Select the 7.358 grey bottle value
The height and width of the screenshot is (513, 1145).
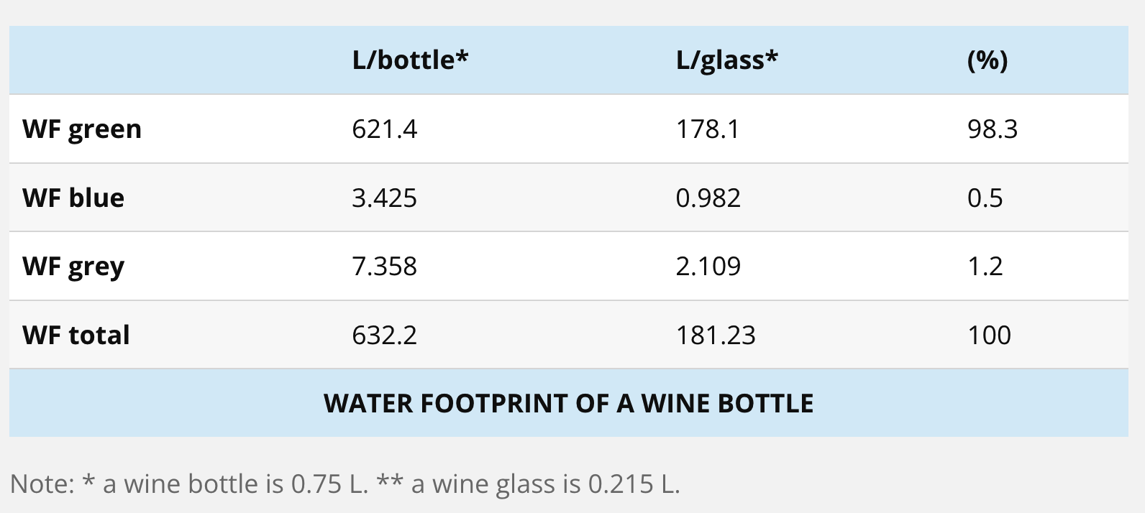click(x=384, y=267)
